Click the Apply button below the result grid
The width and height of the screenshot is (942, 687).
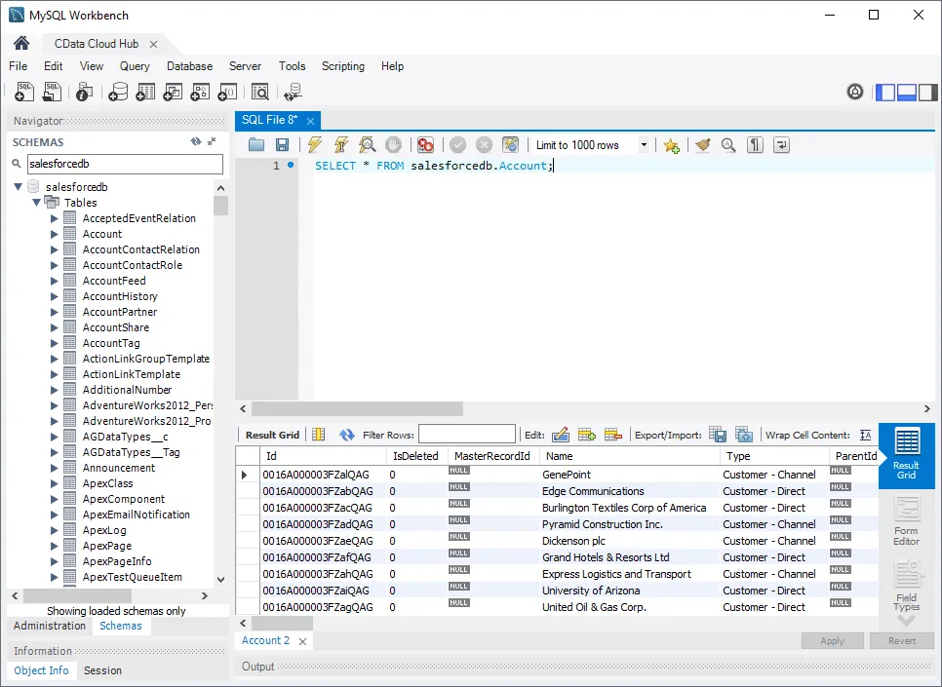click(x=833, y=640)
